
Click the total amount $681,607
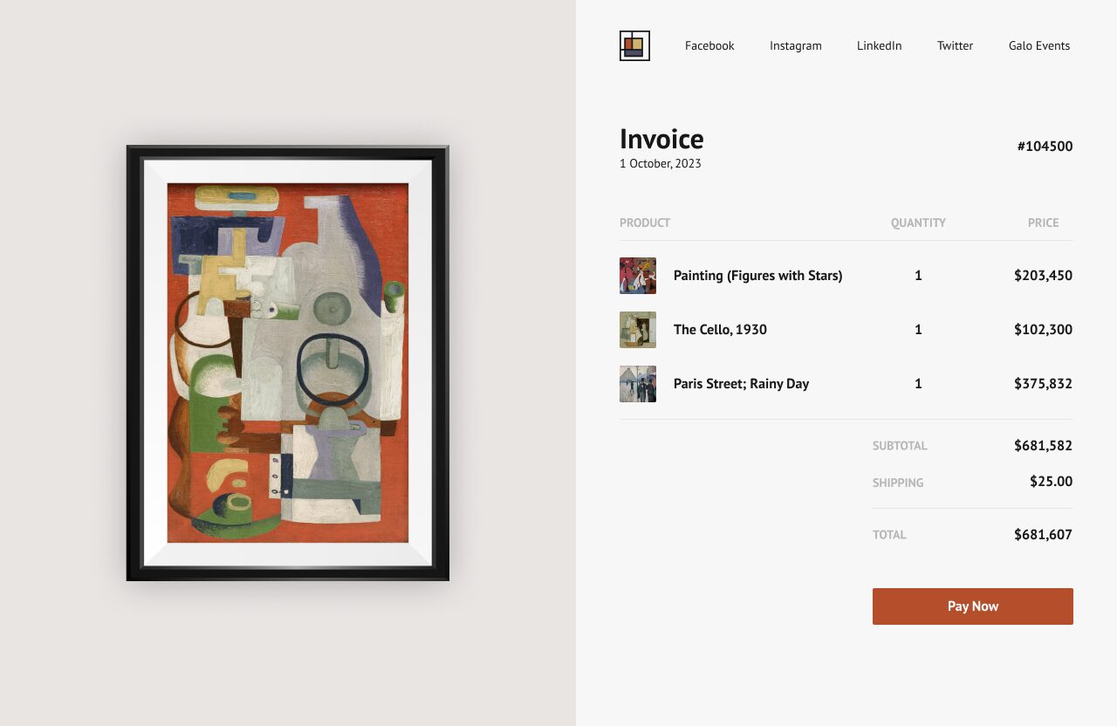point(1044,535)
